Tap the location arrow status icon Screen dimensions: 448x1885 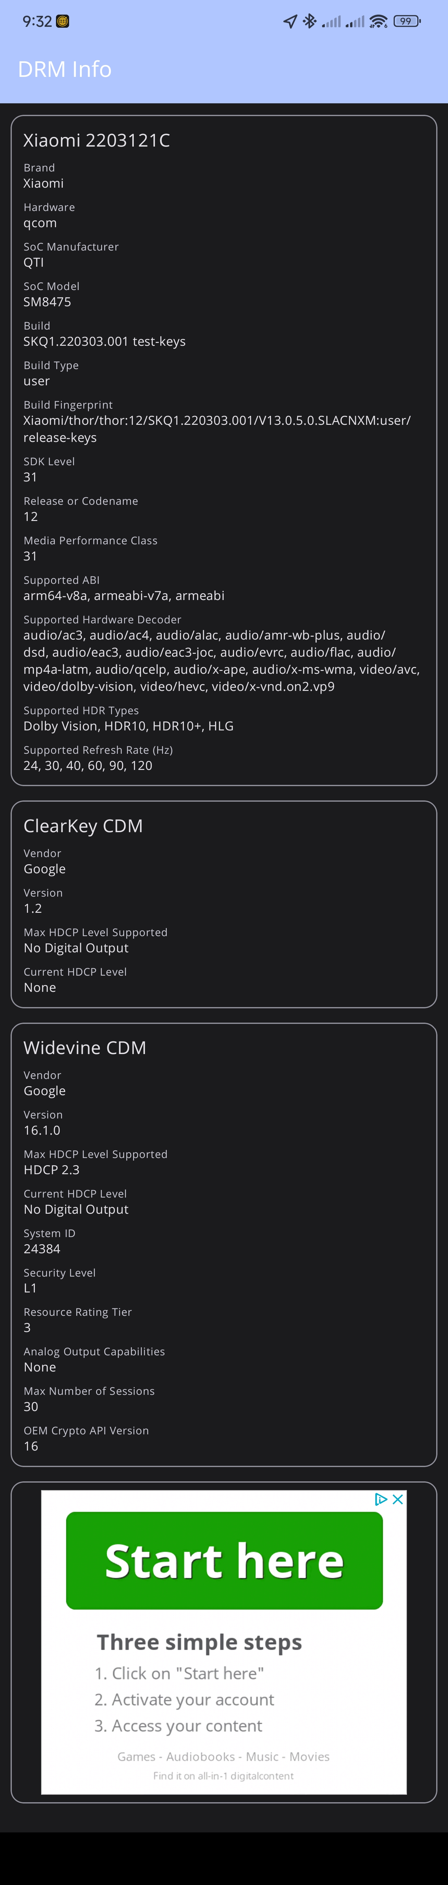click(290, 21)
